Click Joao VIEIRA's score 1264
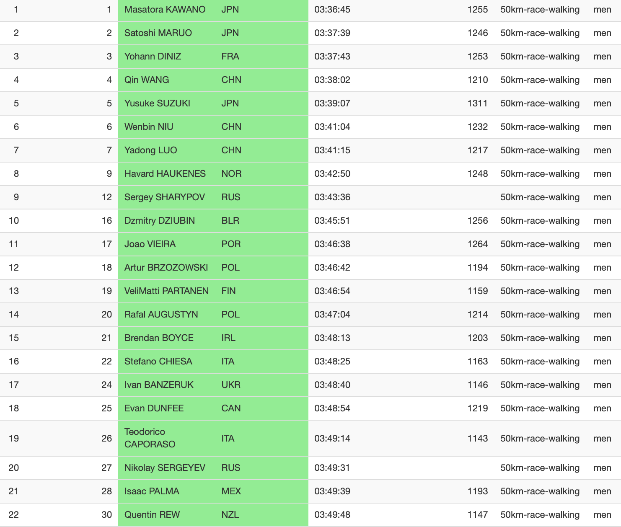The image size is (621, 527). pyautogui.click(x=478, y=244)
